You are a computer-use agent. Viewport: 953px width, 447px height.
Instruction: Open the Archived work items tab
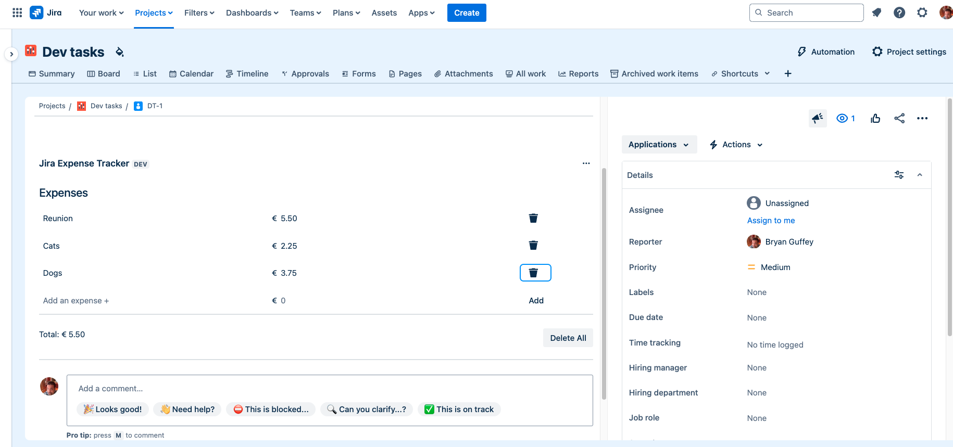coord(654,73)
